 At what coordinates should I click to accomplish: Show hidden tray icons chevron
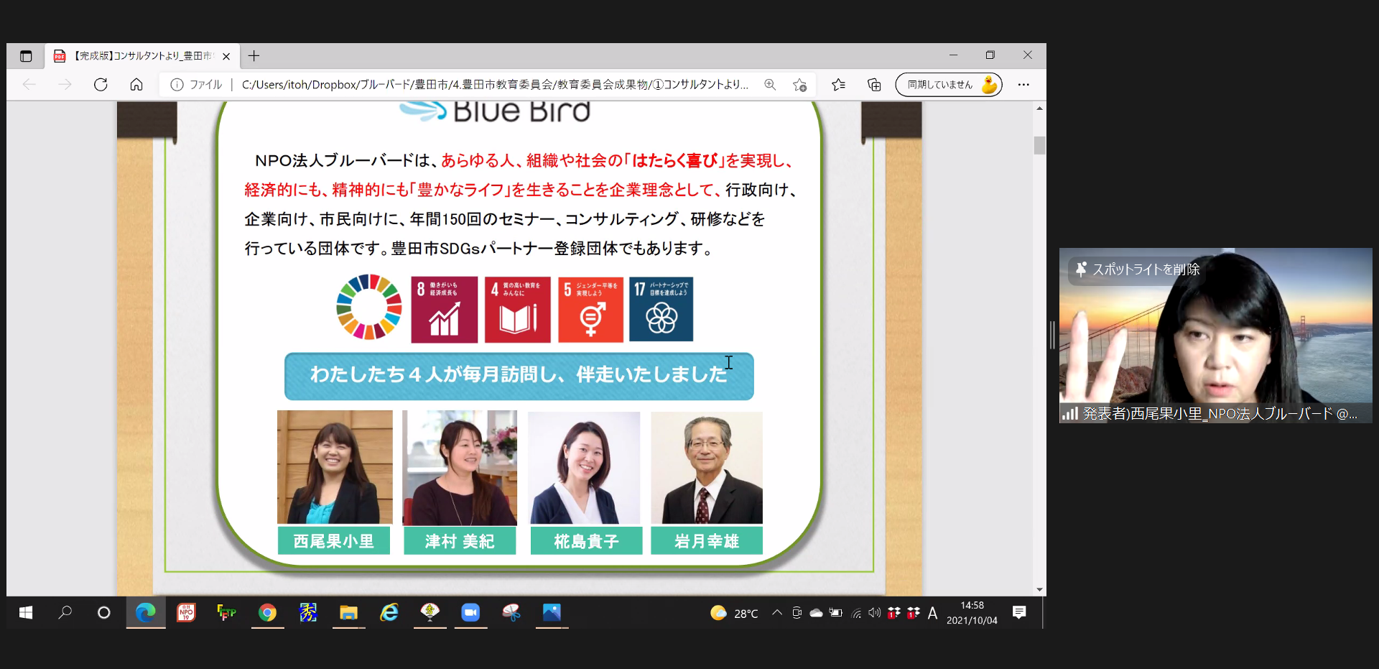click(777, 613)
